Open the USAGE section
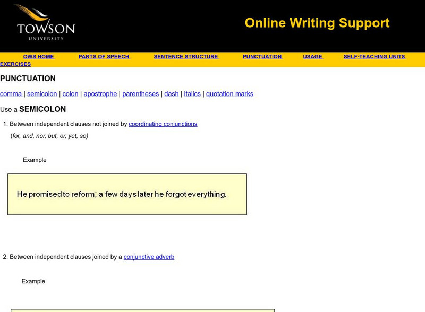The height and width of the screenshot is (312, 425). pos(312,56)
